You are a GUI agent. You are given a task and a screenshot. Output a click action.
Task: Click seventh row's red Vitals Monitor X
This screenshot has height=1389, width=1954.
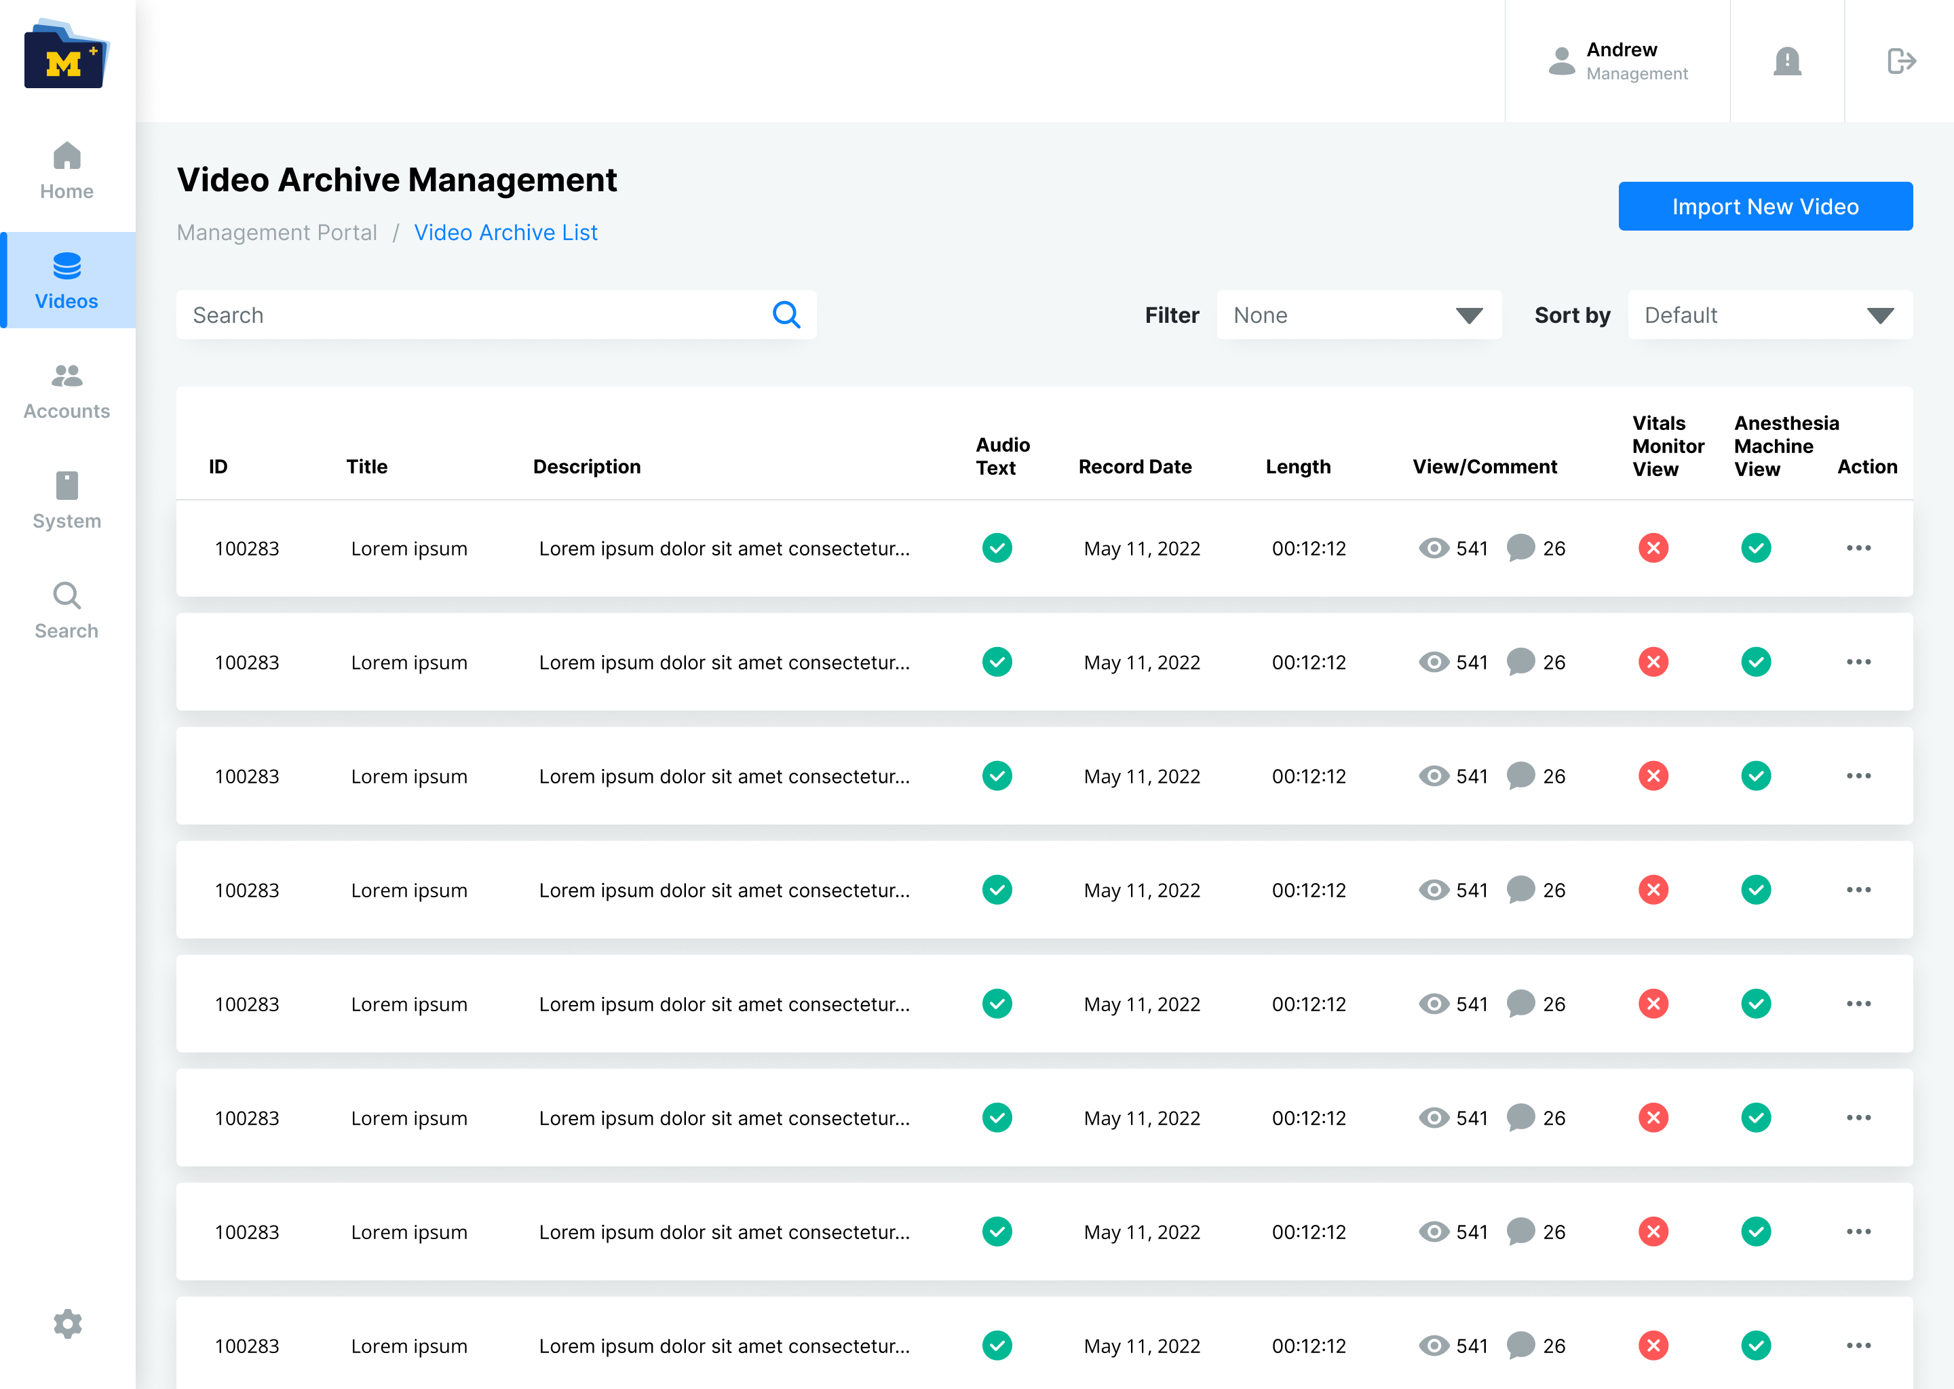pos(1653,1232)
